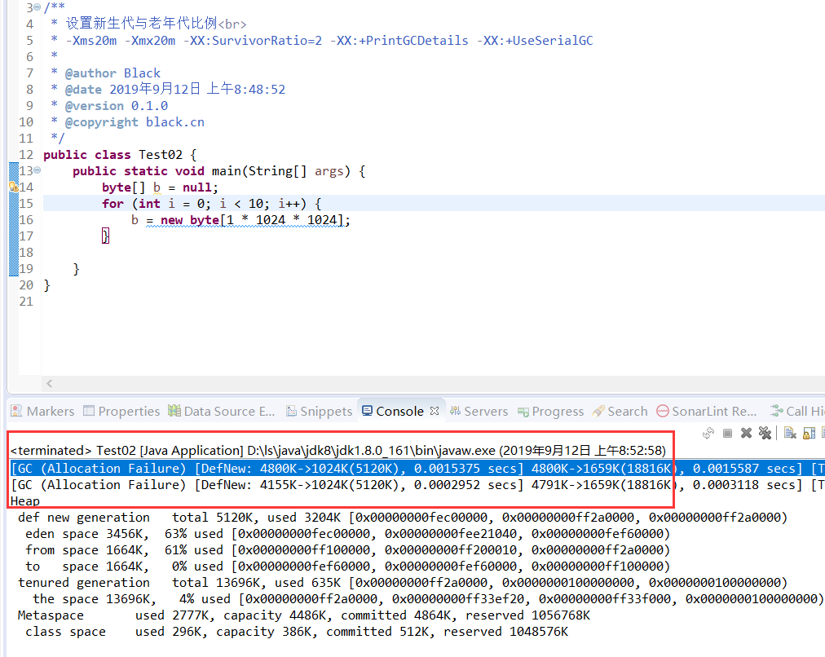Close the Console tab with its X
The width and height of the screenshot is (825, 657).
(434, 411)
